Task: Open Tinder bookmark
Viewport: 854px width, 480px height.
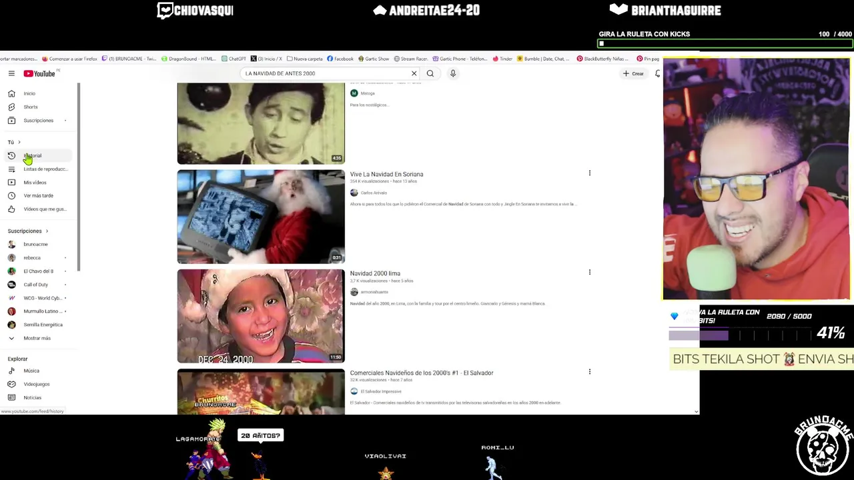Action: tap(502, 59)
